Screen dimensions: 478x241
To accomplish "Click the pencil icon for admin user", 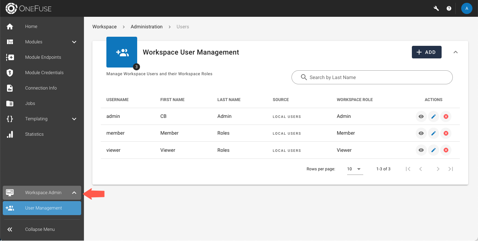I will pos(433,116).
